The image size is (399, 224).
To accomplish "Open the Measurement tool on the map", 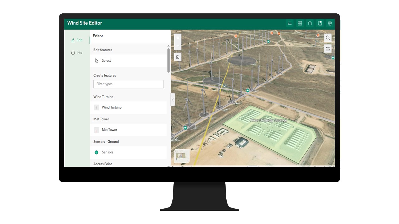I will pyautogui.click(x=328, y=49).
